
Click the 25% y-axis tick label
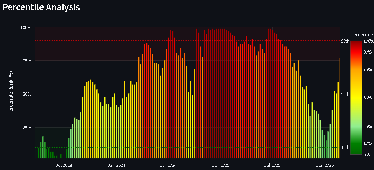27,127
